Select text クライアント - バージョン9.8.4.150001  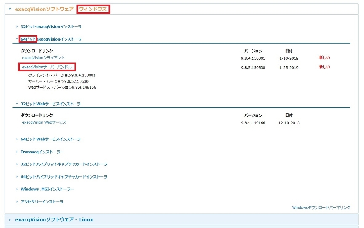point(62,75)
